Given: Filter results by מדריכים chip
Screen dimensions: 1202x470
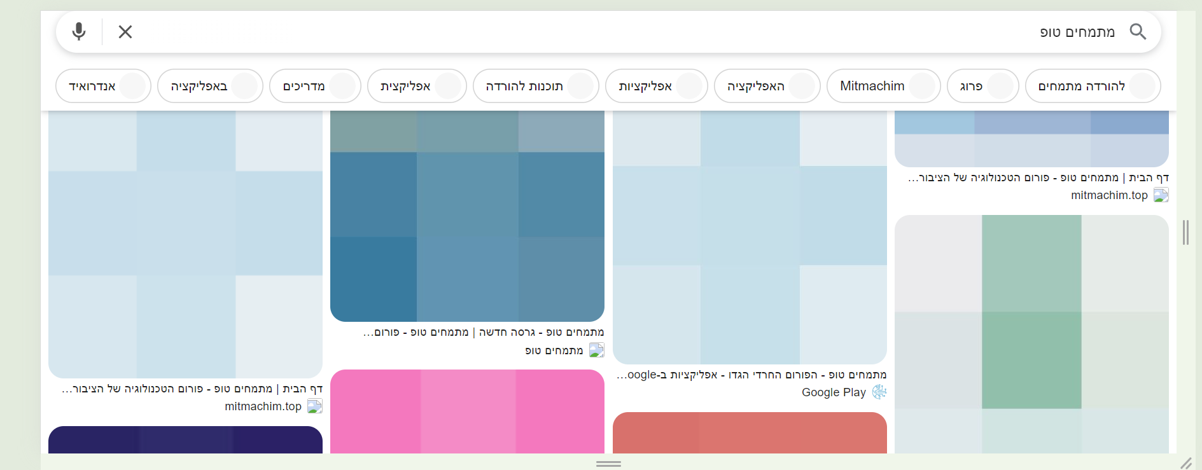Looking at the screenshot, I should [x=315, y=86].
